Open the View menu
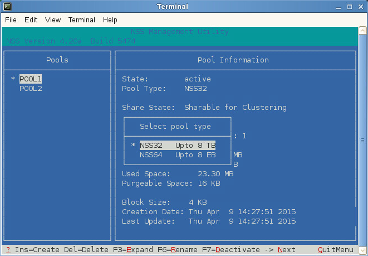This screenshot has height=256, width=368. 53,20
